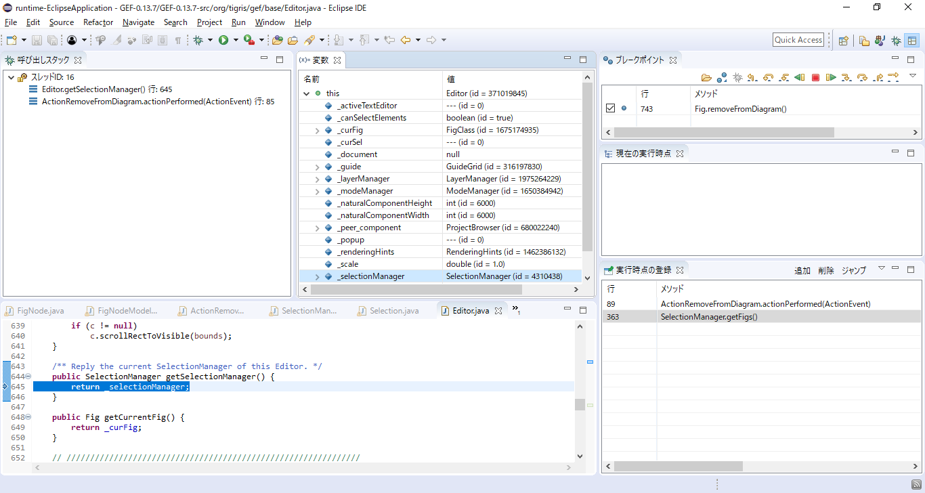Switch to the SelectionMan... editor tab

[303, 311]
